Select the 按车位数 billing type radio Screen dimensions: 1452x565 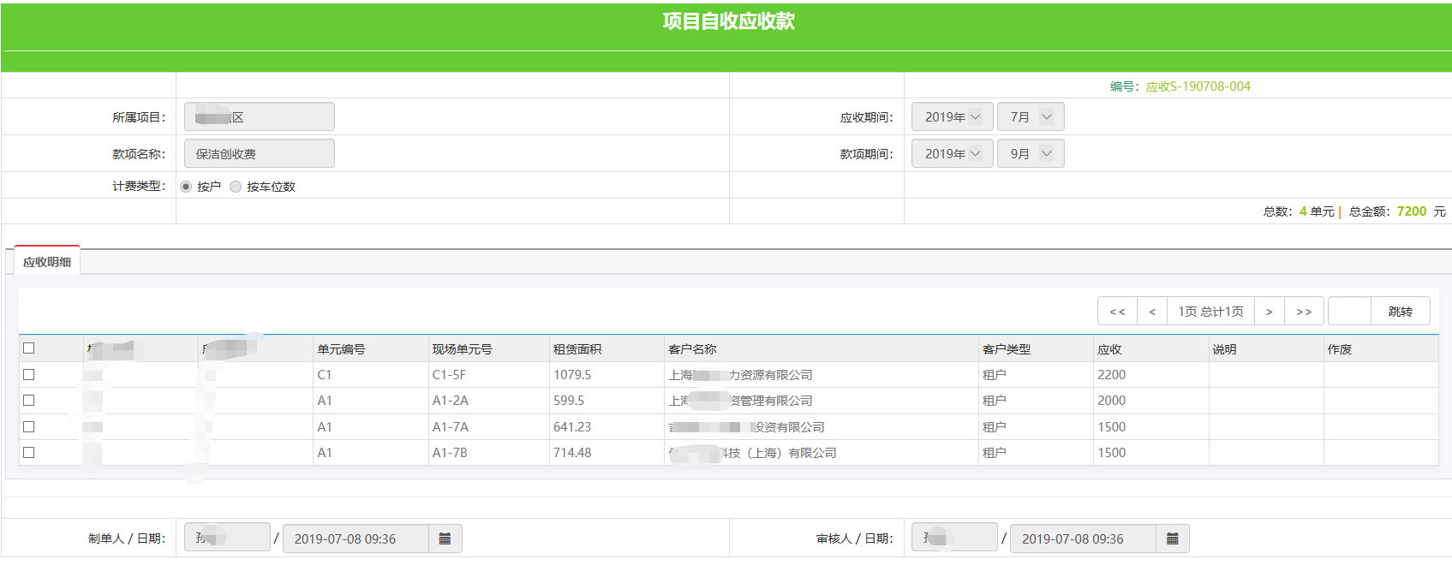point(236,187)
